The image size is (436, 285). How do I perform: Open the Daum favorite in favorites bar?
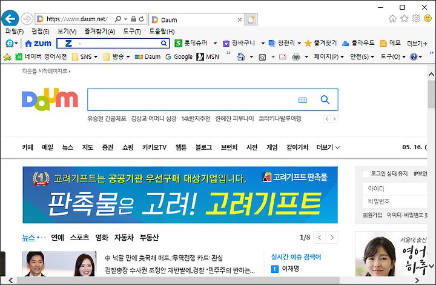click(x=148, y=56)
